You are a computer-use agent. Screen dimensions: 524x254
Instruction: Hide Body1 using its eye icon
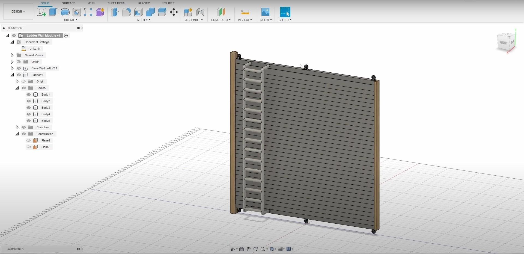(29, 94)
